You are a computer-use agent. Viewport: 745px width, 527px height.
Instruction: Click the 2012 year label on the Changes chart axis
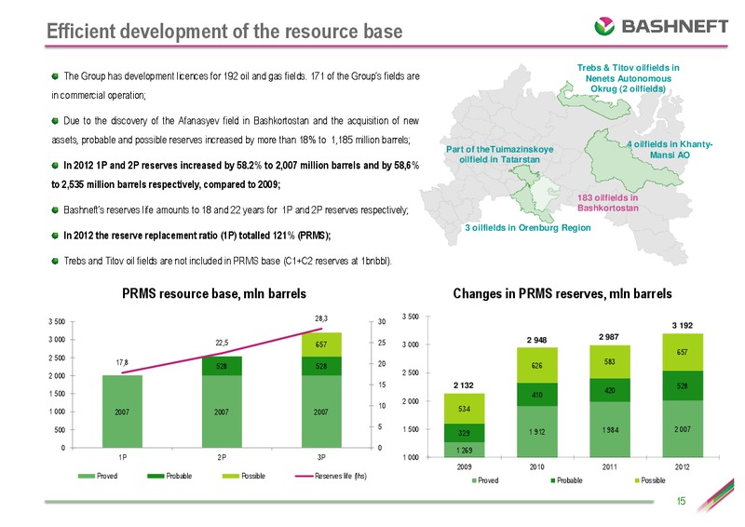coord(683,467)
